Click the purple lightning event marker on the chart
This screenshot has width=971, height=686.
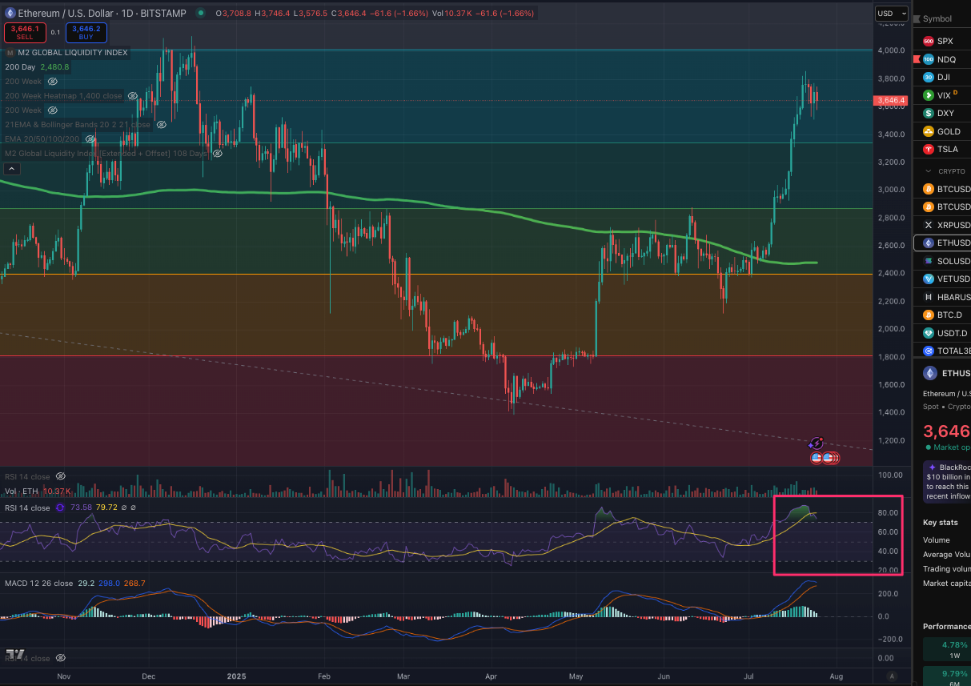[x=817, y=443]
